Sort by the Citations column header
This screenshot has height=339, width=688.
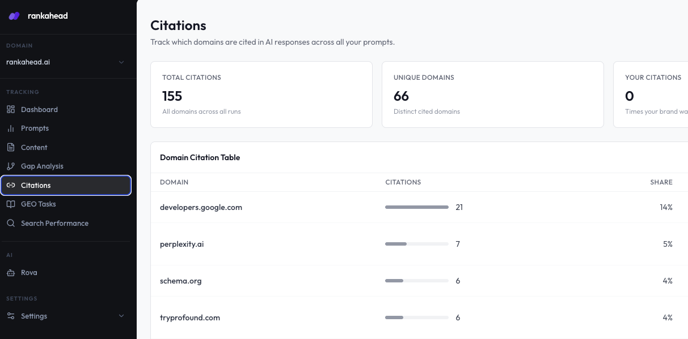click(403, 182)
